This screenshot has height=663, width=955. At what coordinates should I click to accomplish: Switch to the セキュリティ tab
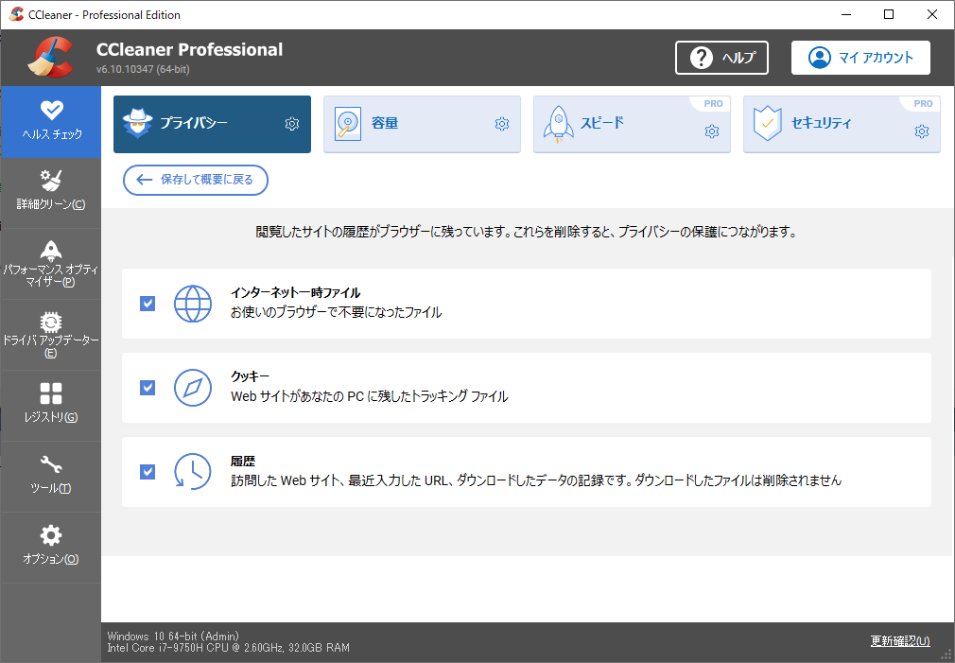(842, 124)
